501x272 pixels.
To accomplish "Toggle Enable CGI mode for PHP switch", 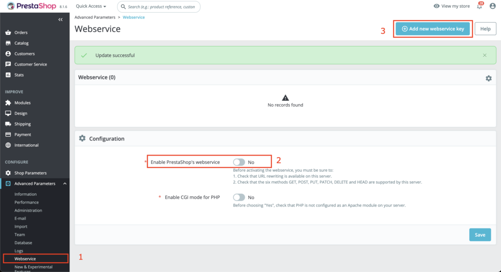I will point(239,197).
